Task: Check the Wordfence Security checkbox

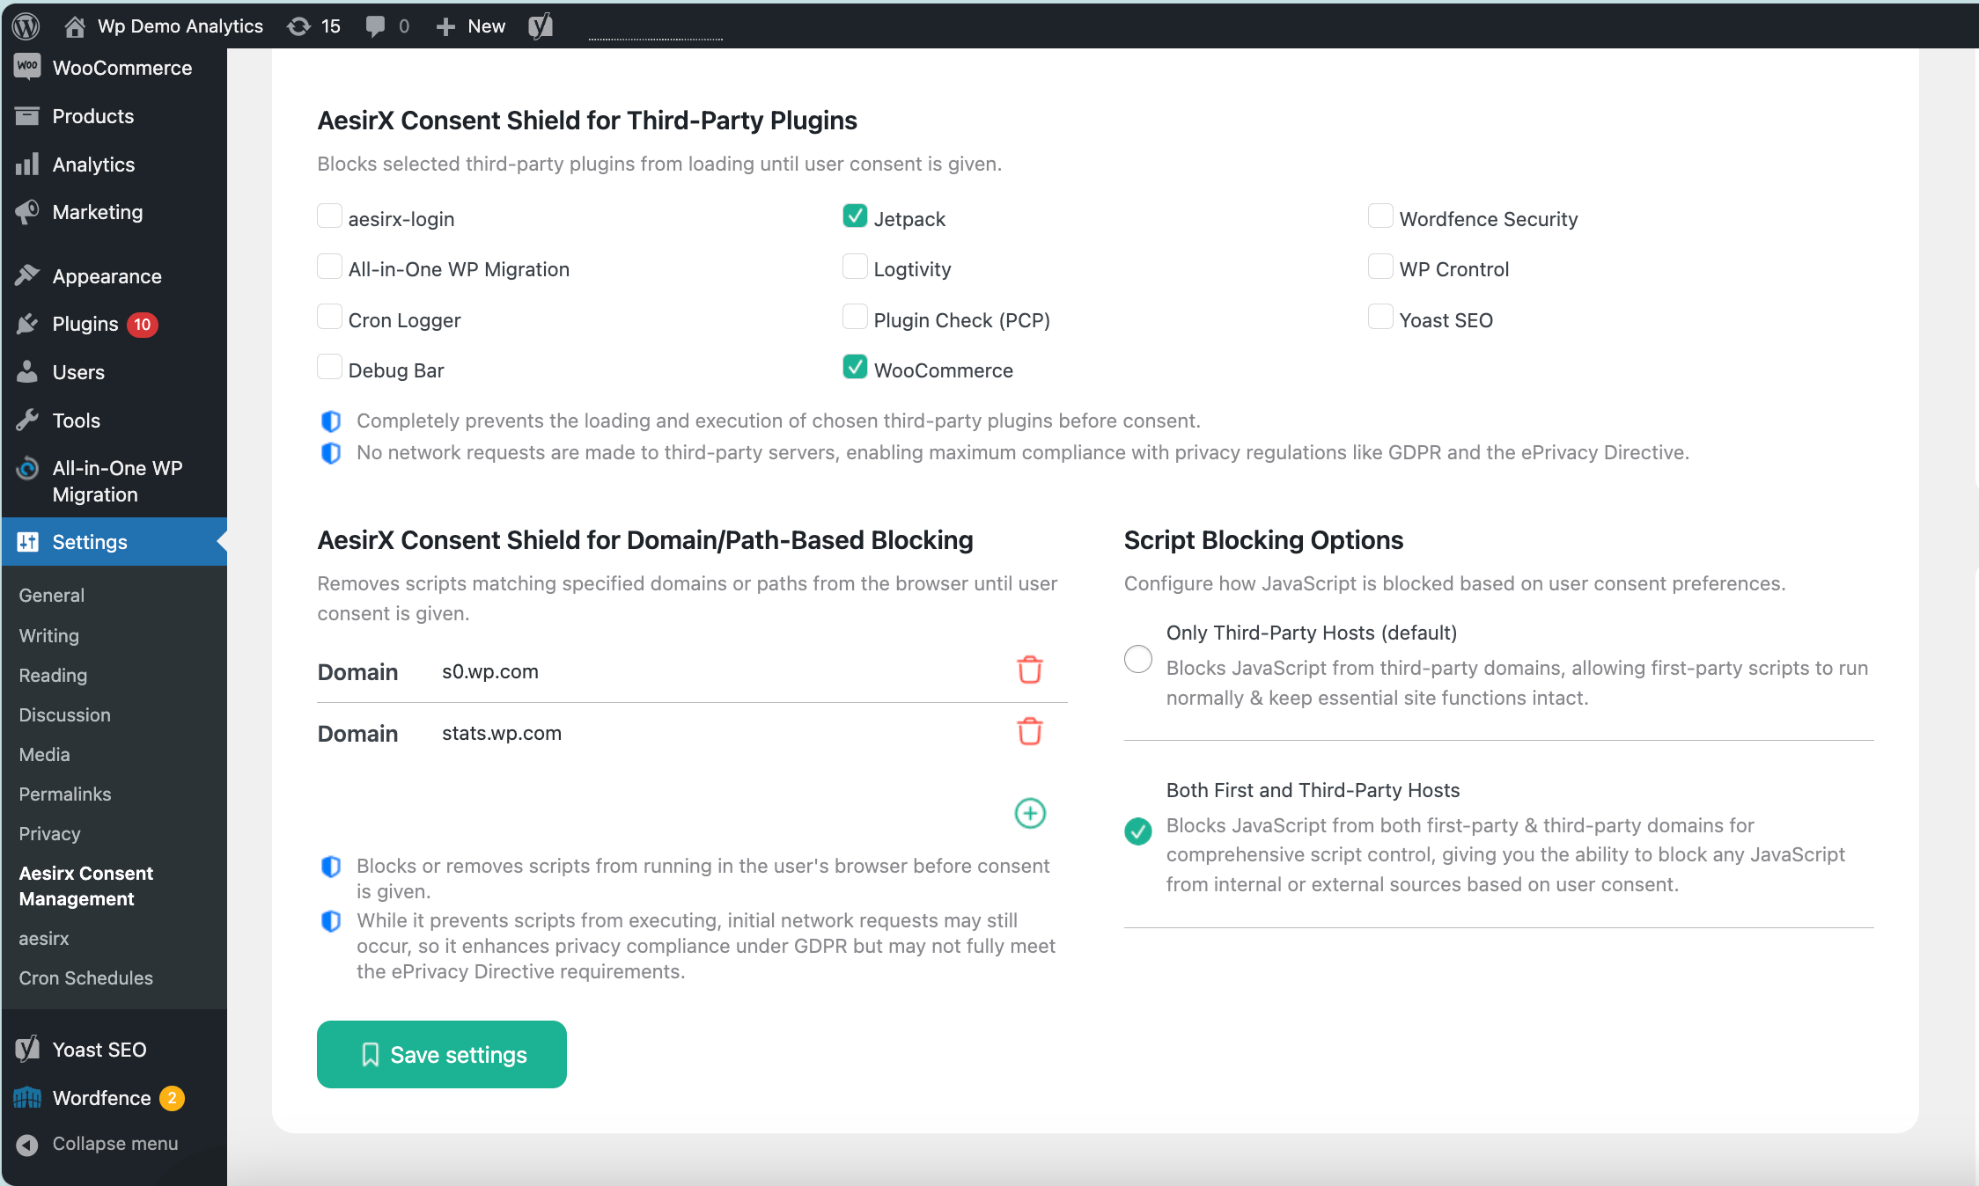Action: click(1380, 216)
